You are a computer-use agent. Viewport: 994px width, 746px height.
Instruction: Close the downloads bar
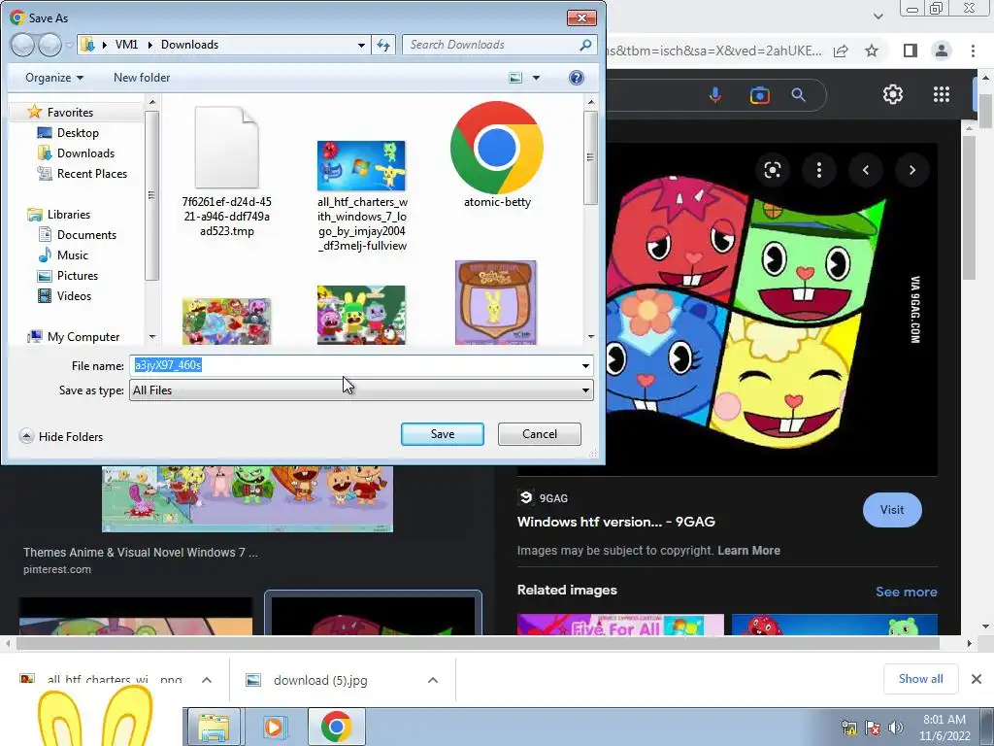(x=977, y=679)
